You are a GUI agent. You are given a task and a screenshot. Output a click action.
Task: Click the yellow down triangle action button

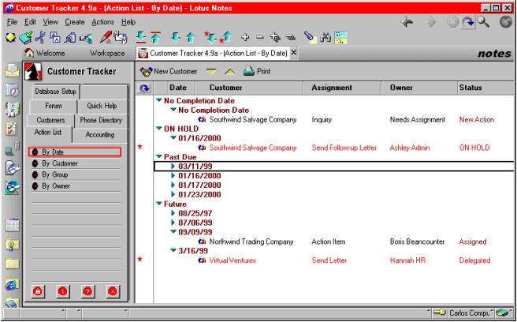point(211,71)
